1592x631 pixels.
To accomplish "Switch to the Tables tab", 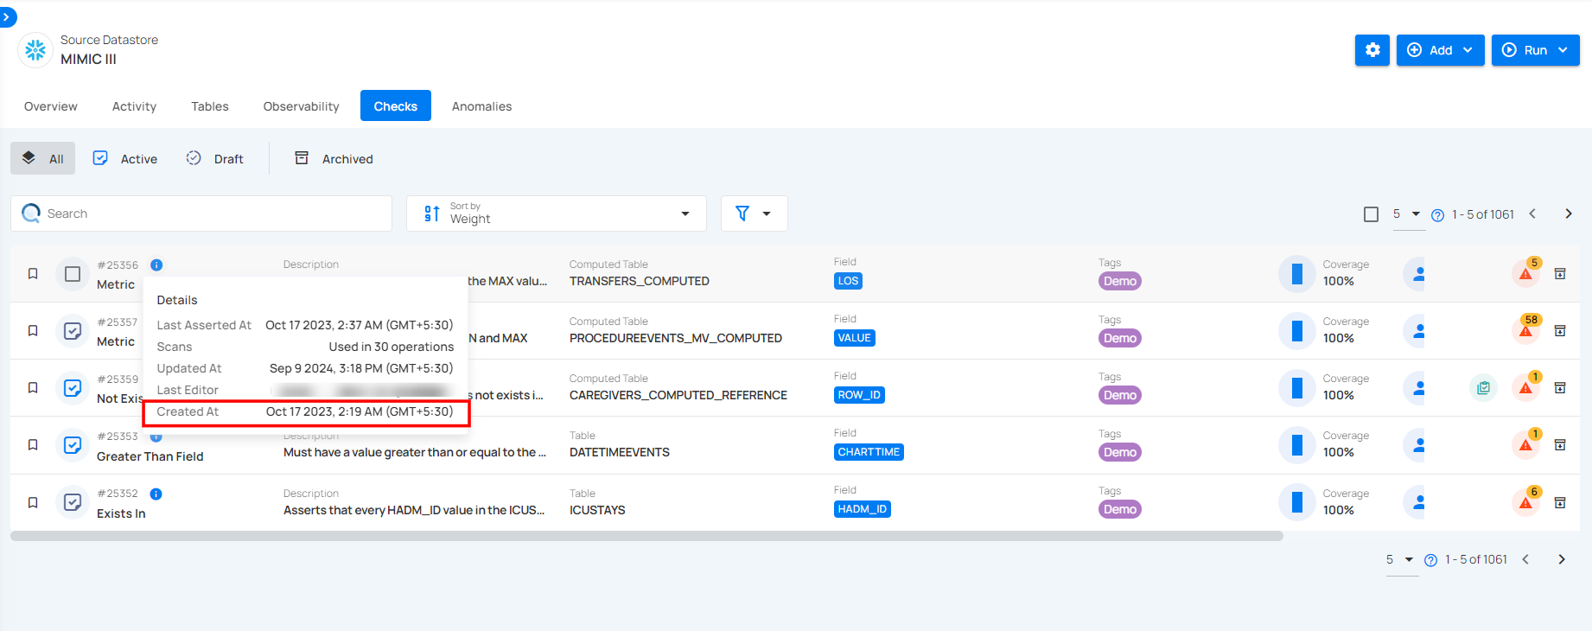I will click(210, 106).
